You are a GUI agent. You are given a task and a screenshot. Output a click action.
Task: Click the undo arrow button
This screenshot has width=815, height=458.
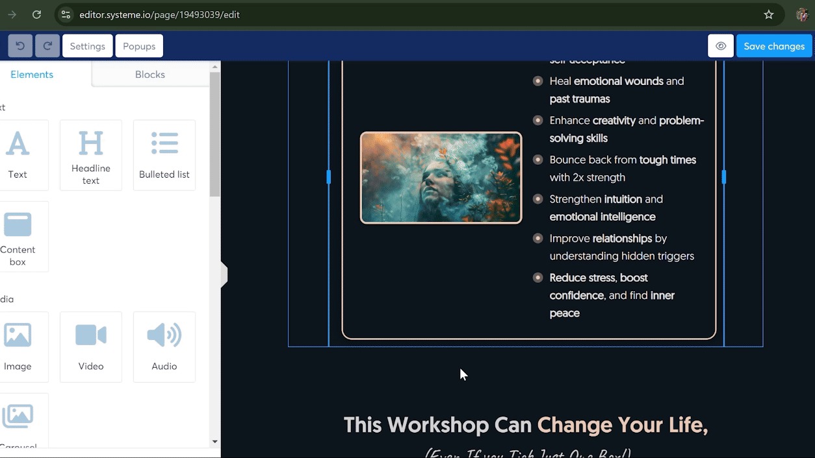[20, 46]
